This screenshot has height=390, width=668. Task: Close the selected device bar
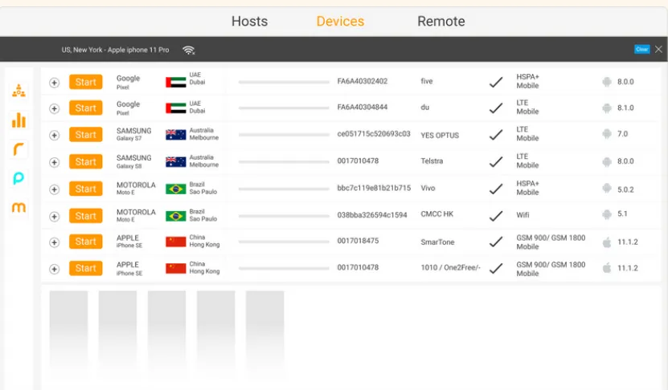pos(658,49)
